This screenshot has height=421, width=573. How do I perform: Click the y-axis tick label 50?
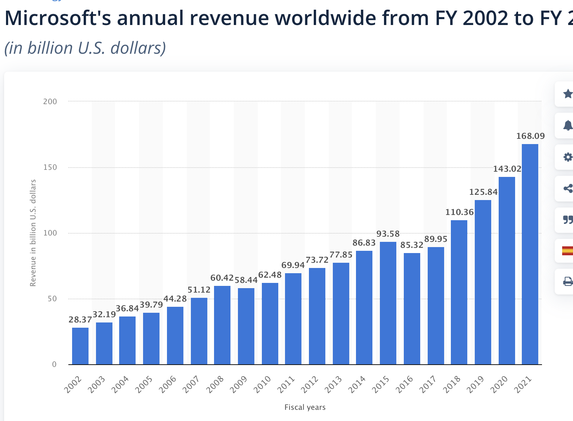[x=52, y=299]
